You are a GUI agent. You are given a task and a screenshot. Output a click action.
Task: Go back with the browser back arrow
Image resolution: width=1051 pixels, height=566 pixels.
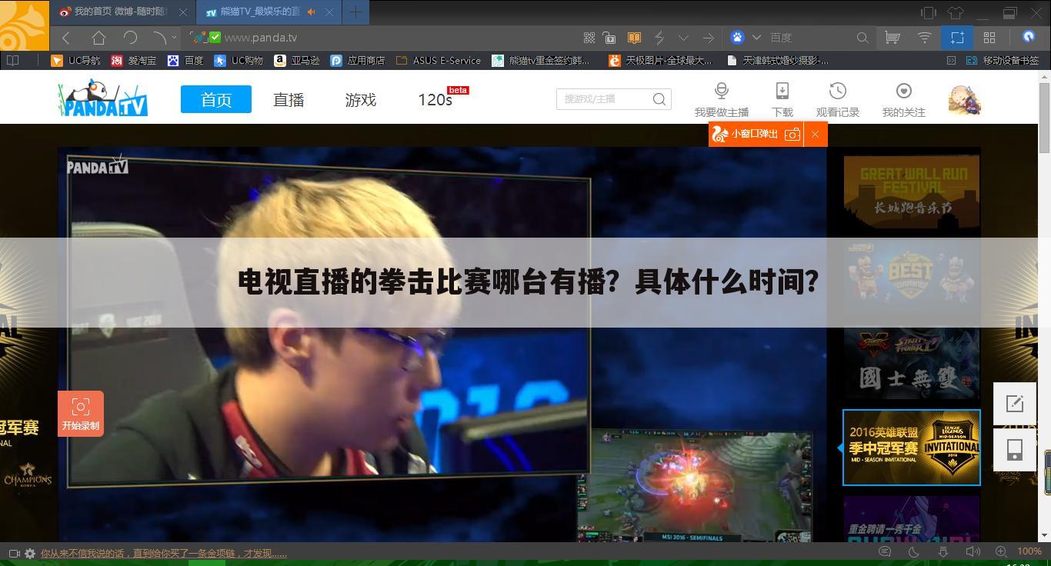click(67, 37)
